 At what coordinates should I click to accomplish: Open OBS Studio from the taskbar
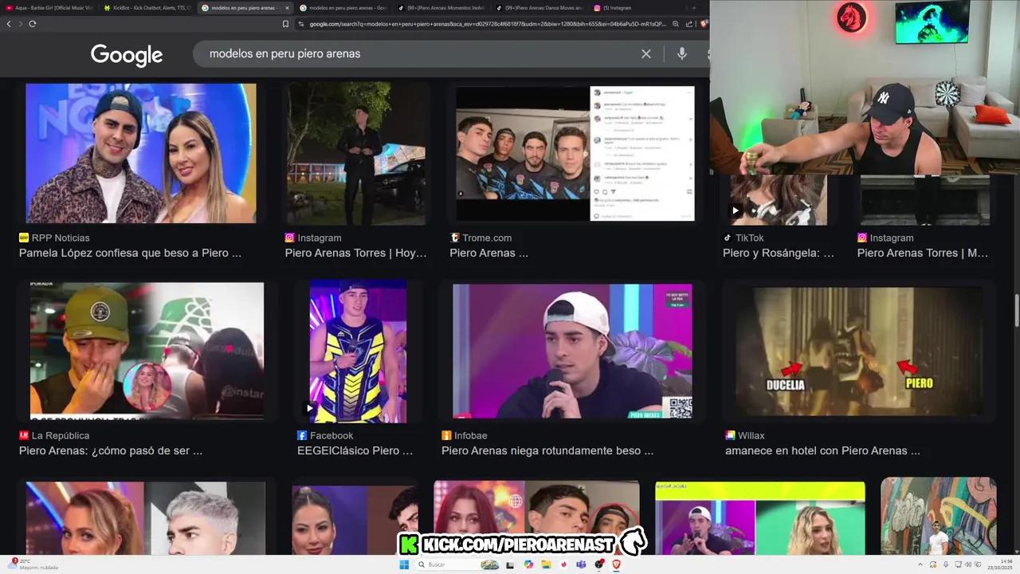[x=599, y=564]
